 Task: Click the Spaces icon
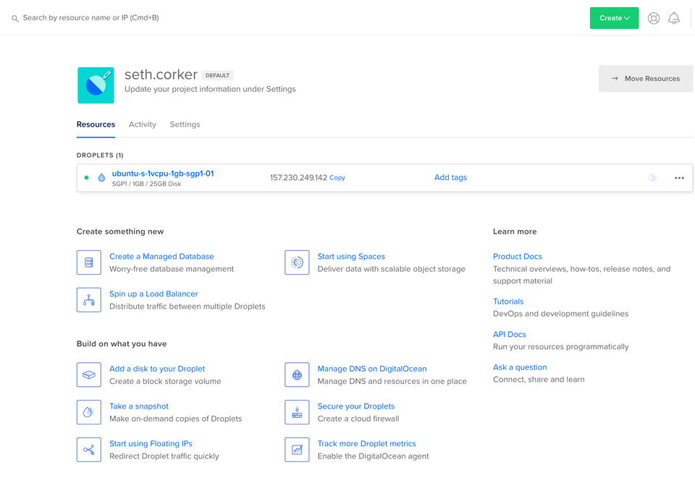point(297,262)
